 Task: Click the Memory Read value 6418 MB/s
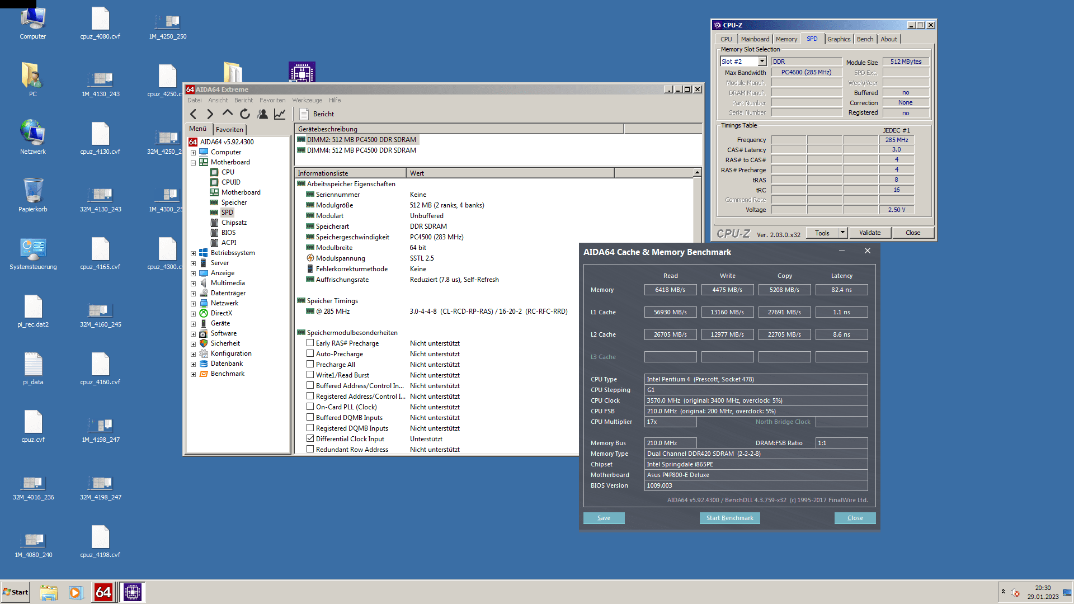click(670, 290)
